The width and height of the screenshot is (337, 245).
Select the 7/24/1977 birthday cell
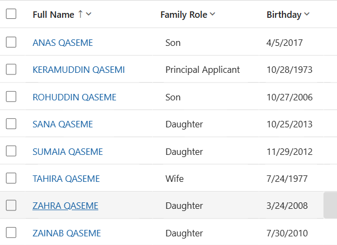[x=287, y=179]
